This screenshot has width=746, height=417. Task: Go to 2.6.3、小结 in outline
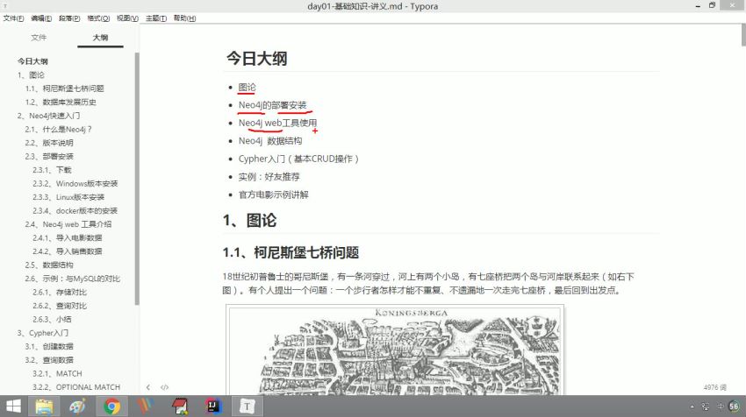[x=52, y=319]
